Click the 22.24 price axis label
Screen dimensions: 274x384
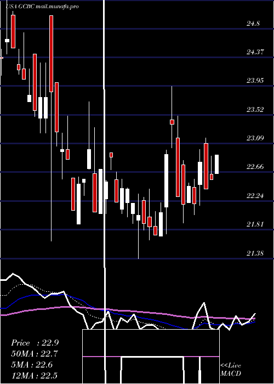click(255, 196)
